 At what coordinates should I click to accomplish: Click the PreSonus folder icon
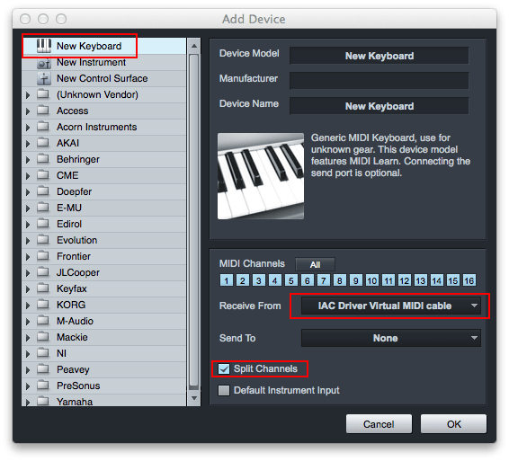coord(42,386)
